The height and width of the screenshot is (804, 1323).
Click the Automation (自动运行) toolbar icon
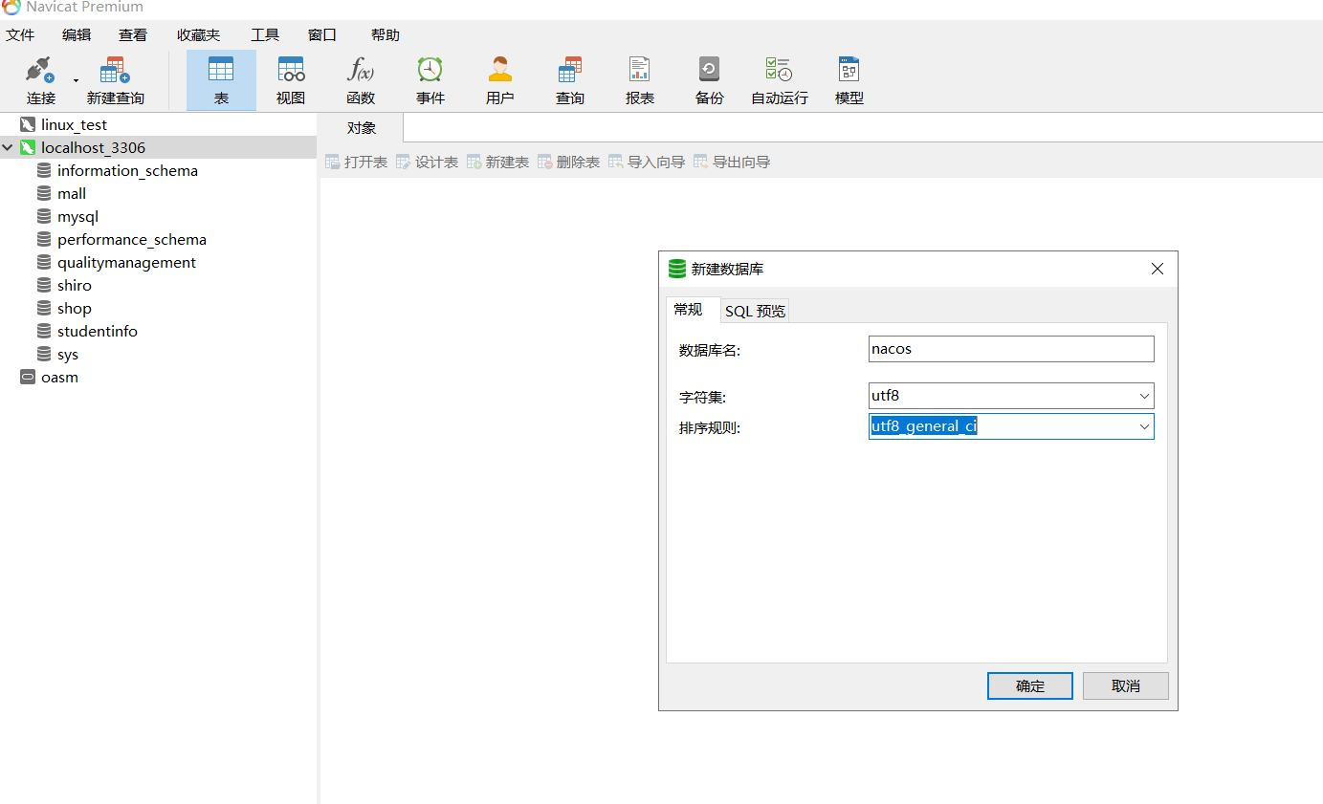(x=780, y=80)
